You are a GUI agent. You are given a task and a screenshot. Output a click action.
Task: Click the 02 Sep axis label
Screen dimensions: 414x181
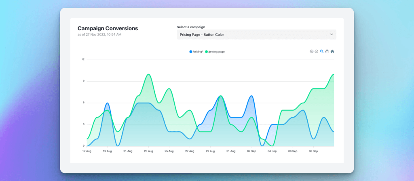point(251,152)
